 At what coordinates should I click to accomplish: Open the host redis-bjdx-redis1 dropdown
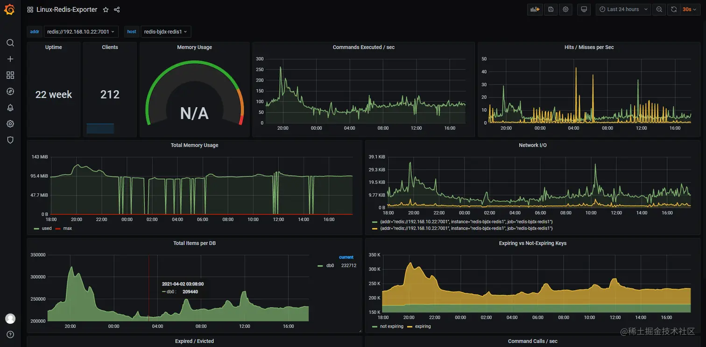point(166,32)
